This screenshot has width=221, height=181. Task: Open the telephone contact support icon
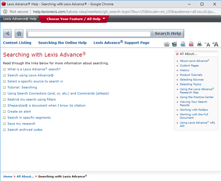(x=167, y=44)
